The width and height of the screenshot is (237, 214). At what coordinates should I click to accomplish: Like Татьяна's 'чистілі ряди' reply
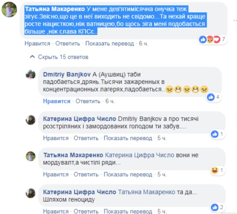point(56,175)
